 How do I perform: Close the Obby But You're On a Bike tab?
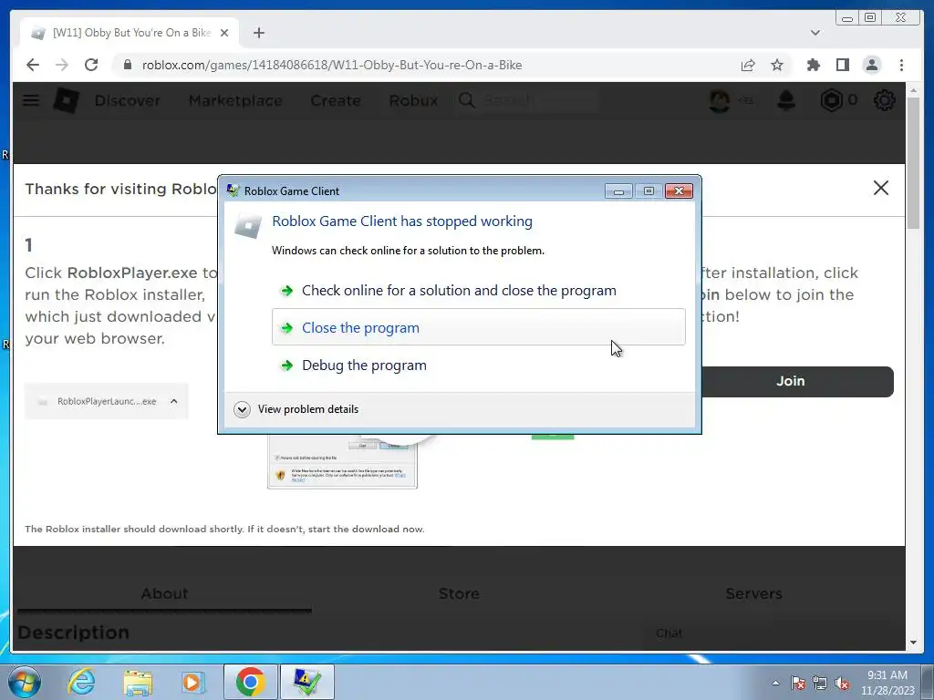(224, 33)
